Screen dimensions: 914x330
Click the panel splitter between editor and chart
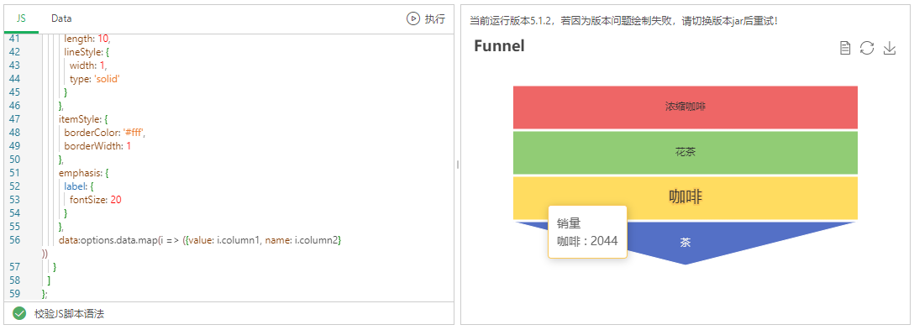pyautogui.click(x=458, y=165)
